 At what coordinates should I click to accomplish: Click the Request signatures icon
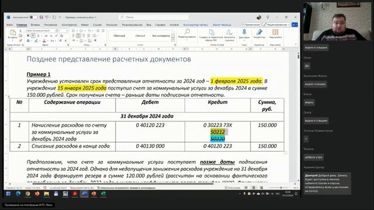[229, 35]
